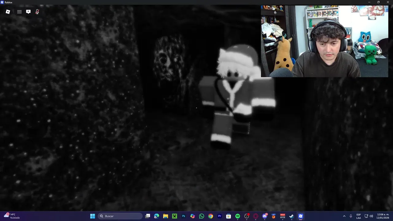Click the Buscar taskbar search field
The height and width of the screenshot is (221, 393).
click(120, 216)
